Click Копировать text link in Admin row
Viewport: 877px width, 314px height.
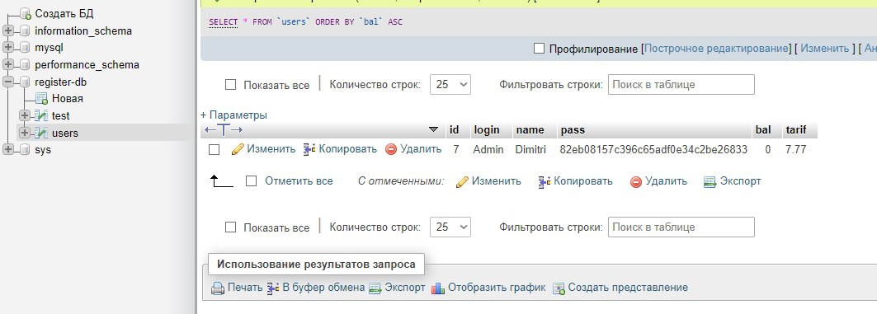348,149
